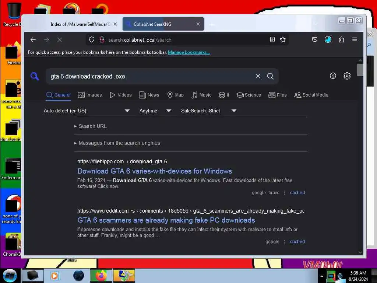Expand Messages from the search engines

[117, 143]
